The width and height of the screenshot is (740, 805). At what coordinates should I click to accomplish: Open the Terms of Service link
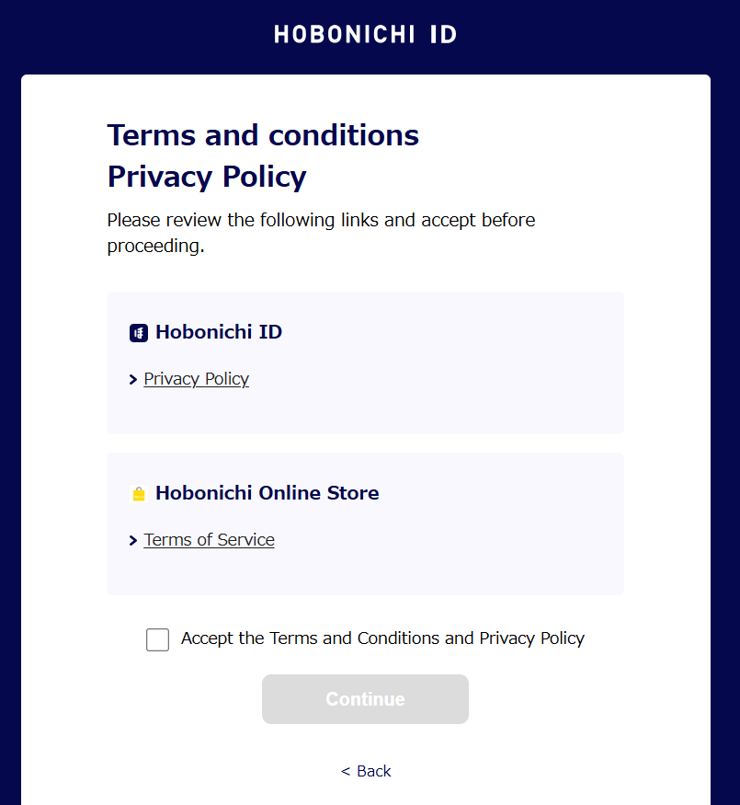click(x=209, y=539)
